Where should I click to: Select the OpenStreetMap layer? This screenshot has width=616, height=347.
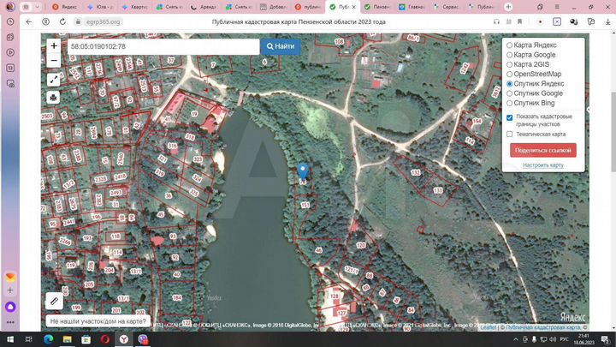click(x=510, y=74)
